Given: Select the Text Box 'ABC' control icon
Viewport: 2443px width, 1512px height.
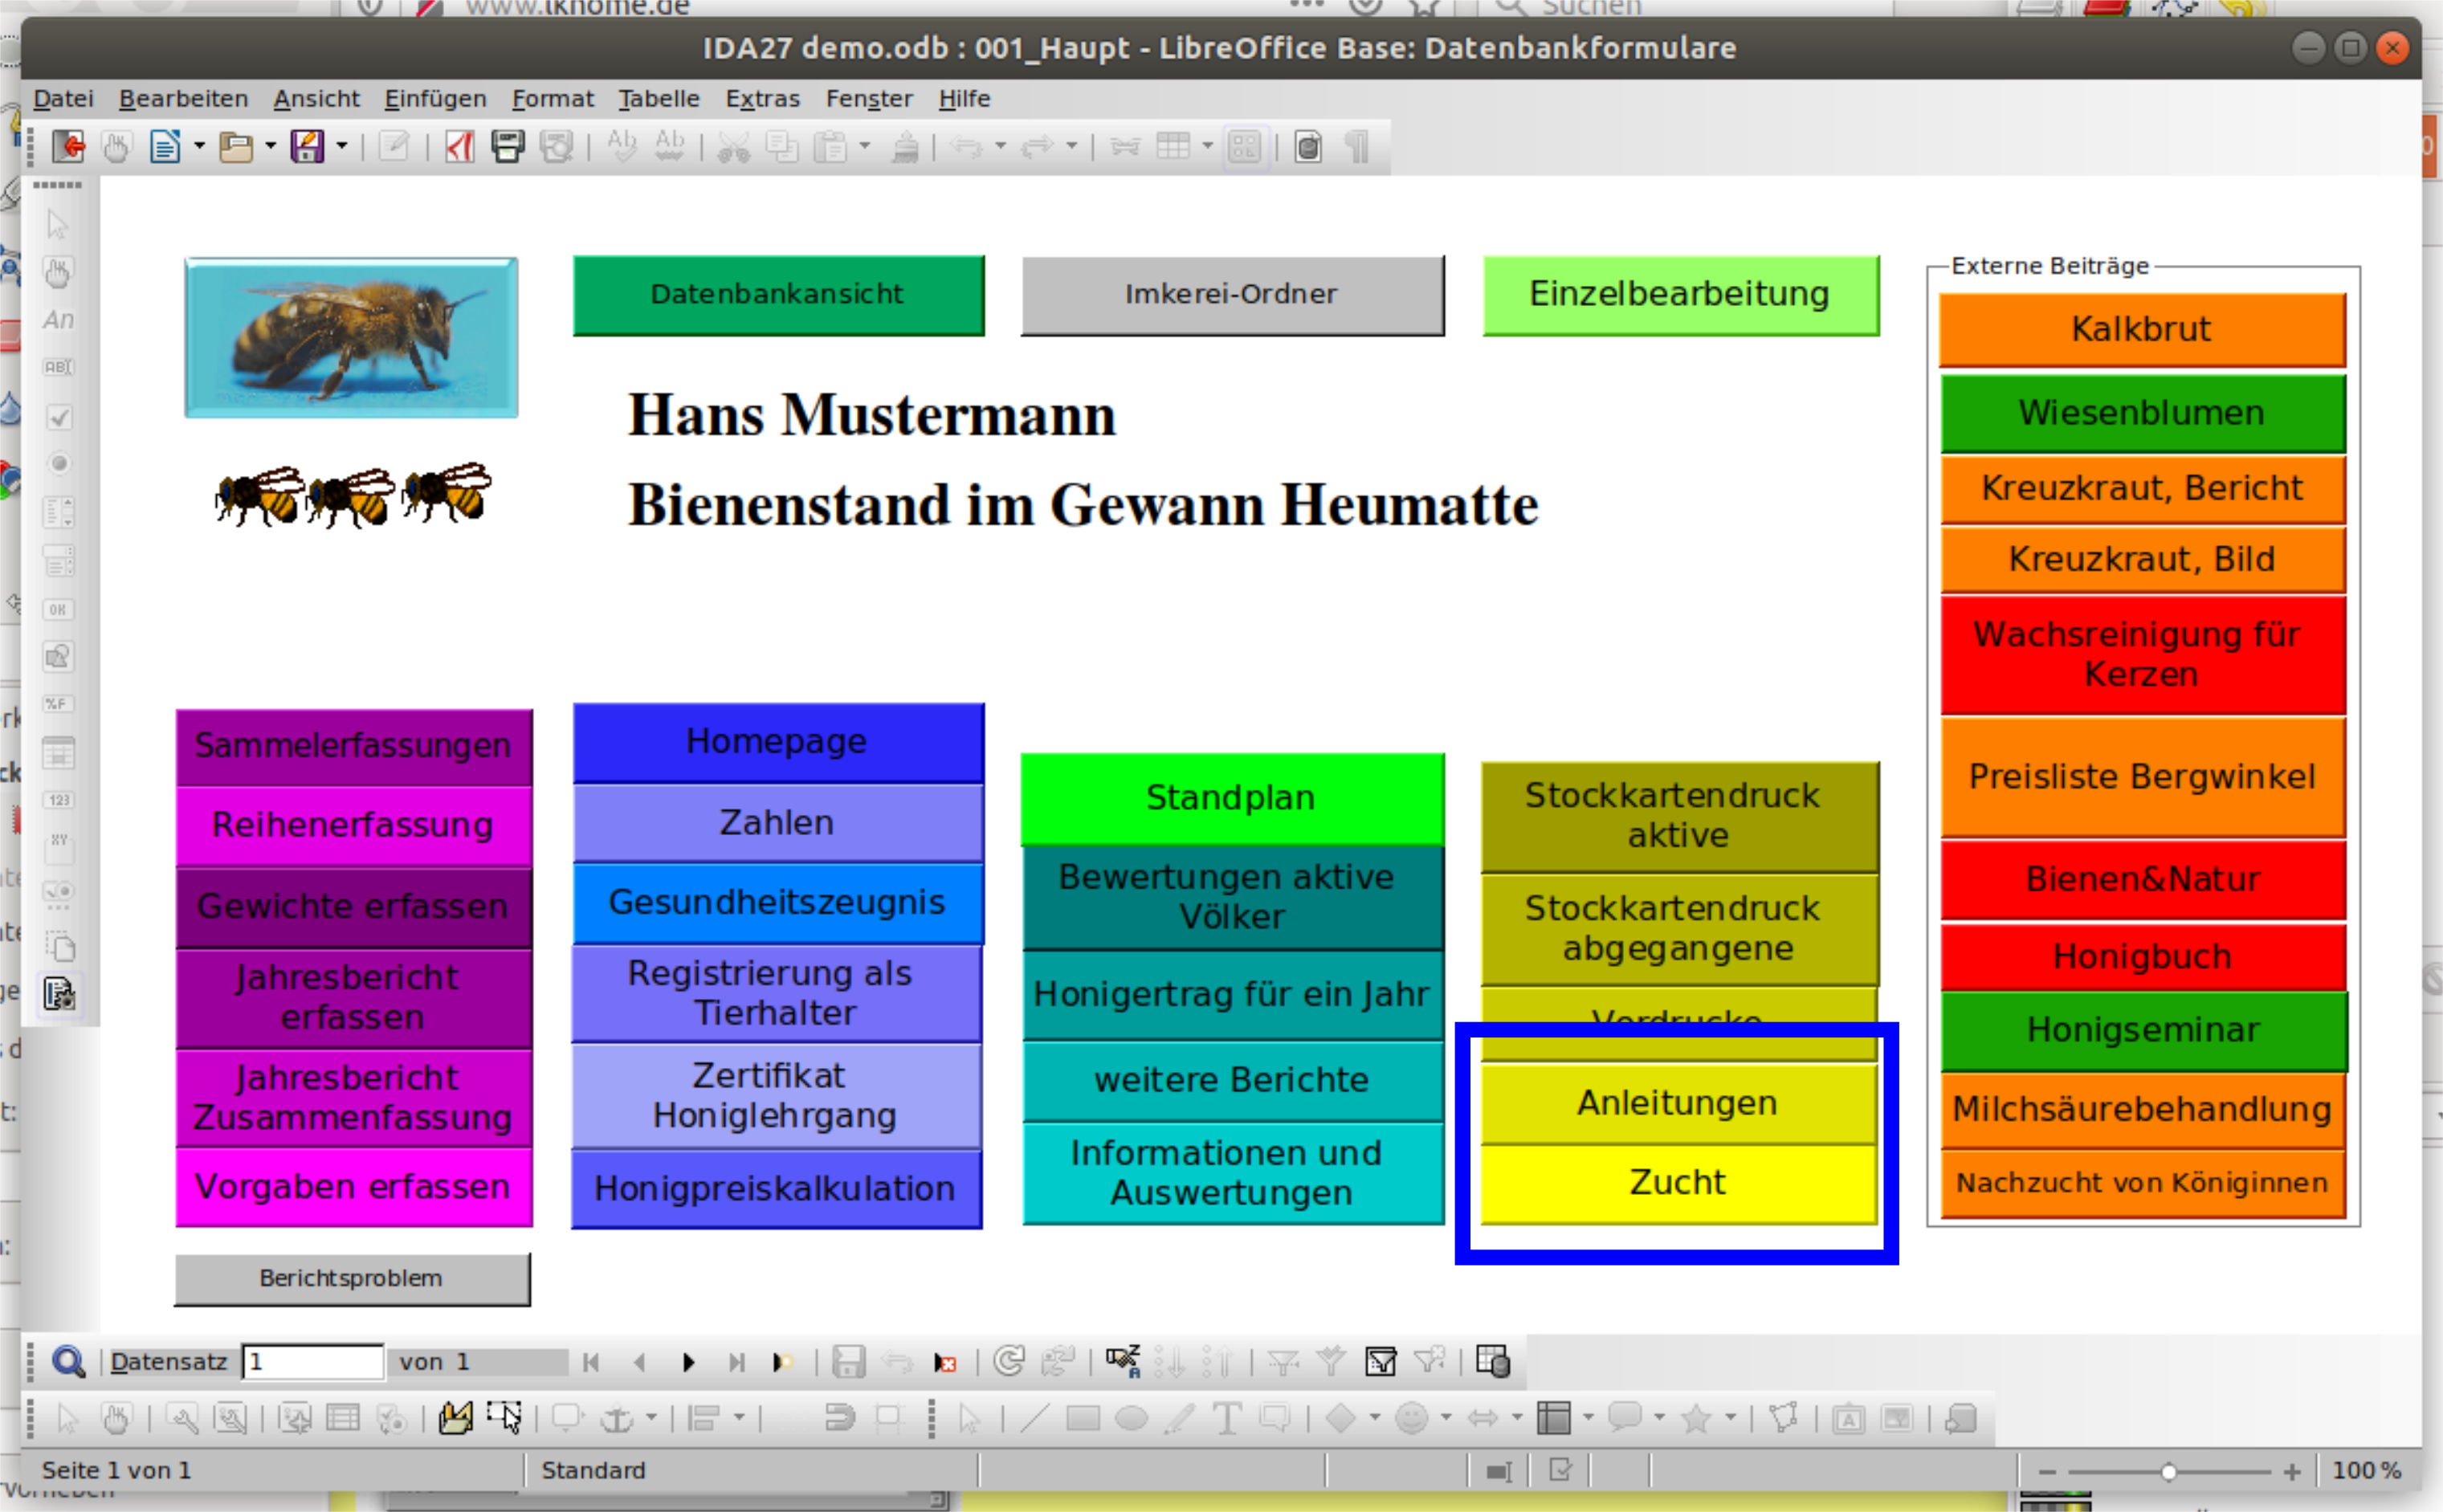Looking at the screenshot, I should pyautogui.click(x=58, y=367).
